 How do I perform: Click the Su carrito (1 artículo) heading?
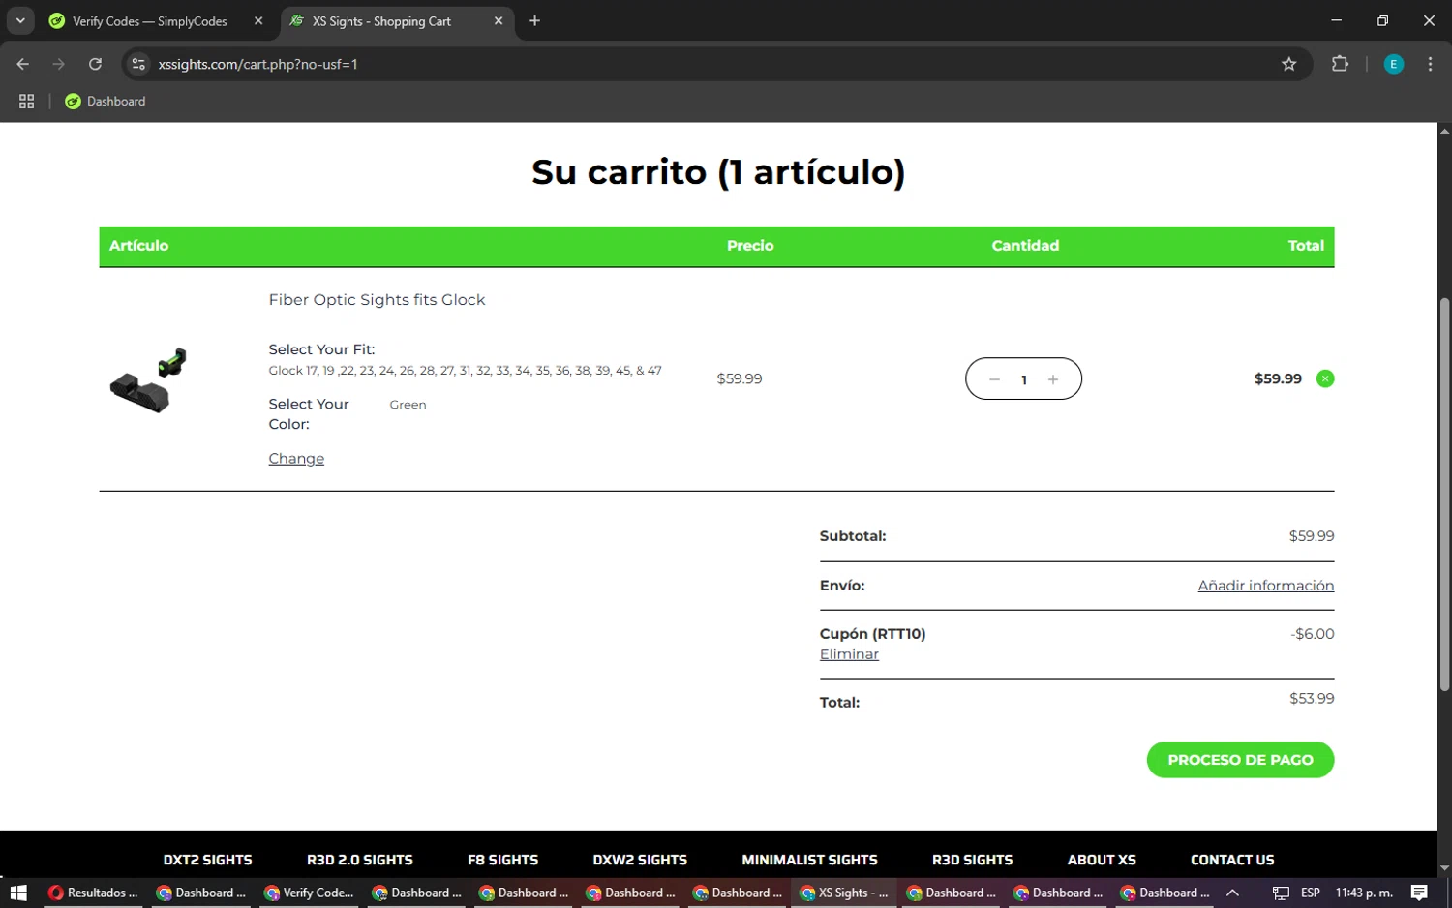(x=718, y=172)
